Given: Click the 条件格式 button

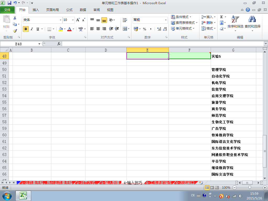Looking at the screenshot, I should [181, 17].
